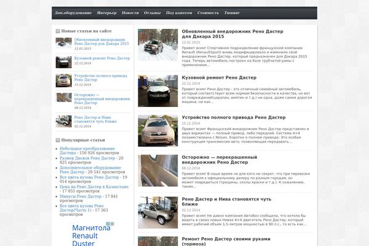The height and width of the screenshot is (246, 369).
Task: Open sidebar link Обновленный внедорожник Рено Дастер для Дакара 2015
Action: click(x=101, y=42)
